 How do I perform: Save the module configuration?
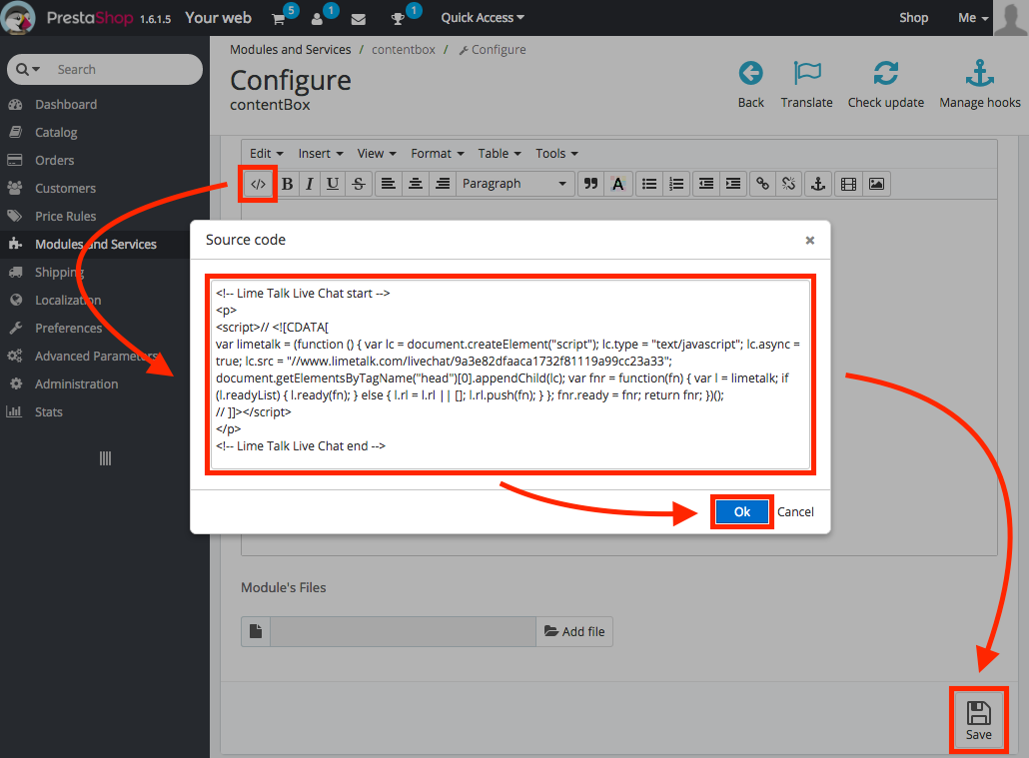pyautogui.click(x=978, y=720)
